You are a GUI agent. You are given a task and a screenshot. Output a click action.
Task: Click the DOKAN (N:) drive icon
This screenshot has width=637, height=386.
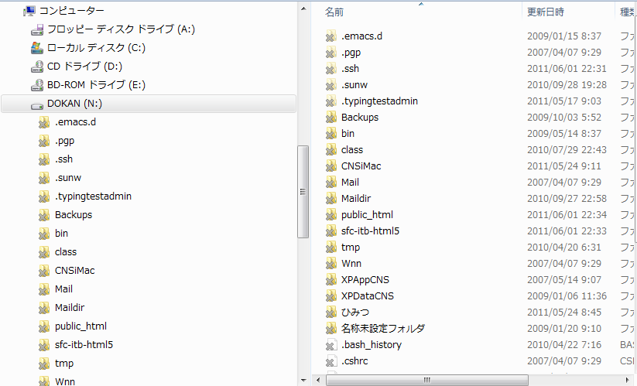(x=36, y=104)
